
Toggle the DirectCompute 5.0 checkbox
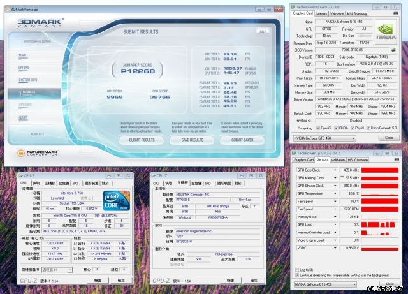[x=368, y=128]
